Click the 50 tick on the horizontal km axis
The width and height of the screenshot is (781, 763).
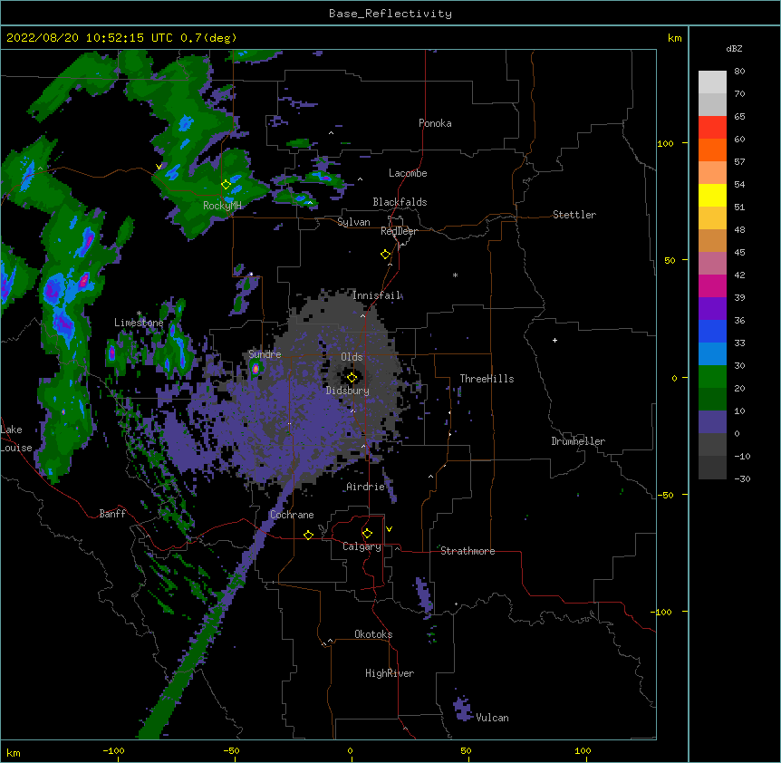click(466, 750)
